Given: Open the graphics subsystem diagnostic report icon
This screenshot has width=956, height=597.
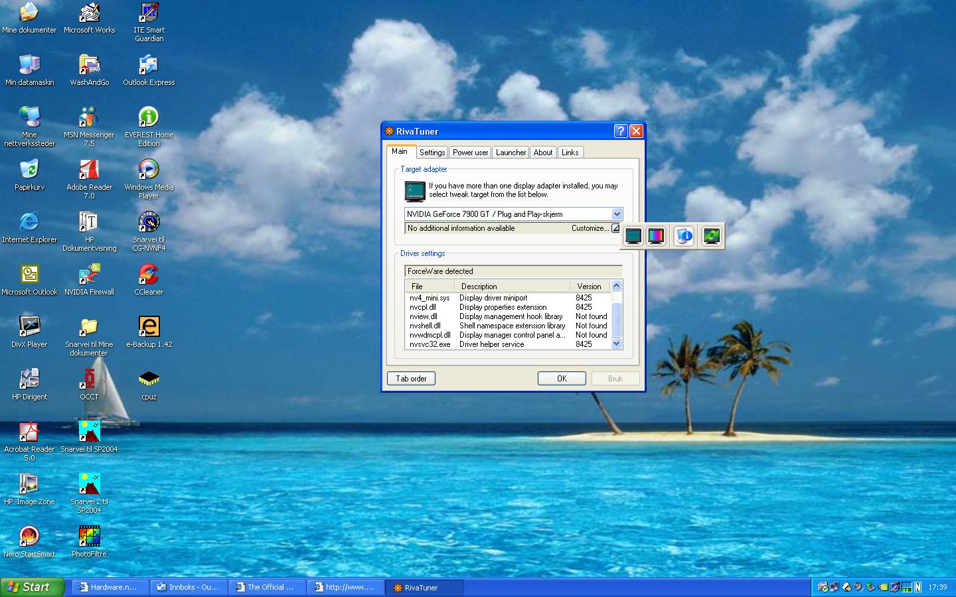Looking at the screenshot, I should tap(684, 236).
